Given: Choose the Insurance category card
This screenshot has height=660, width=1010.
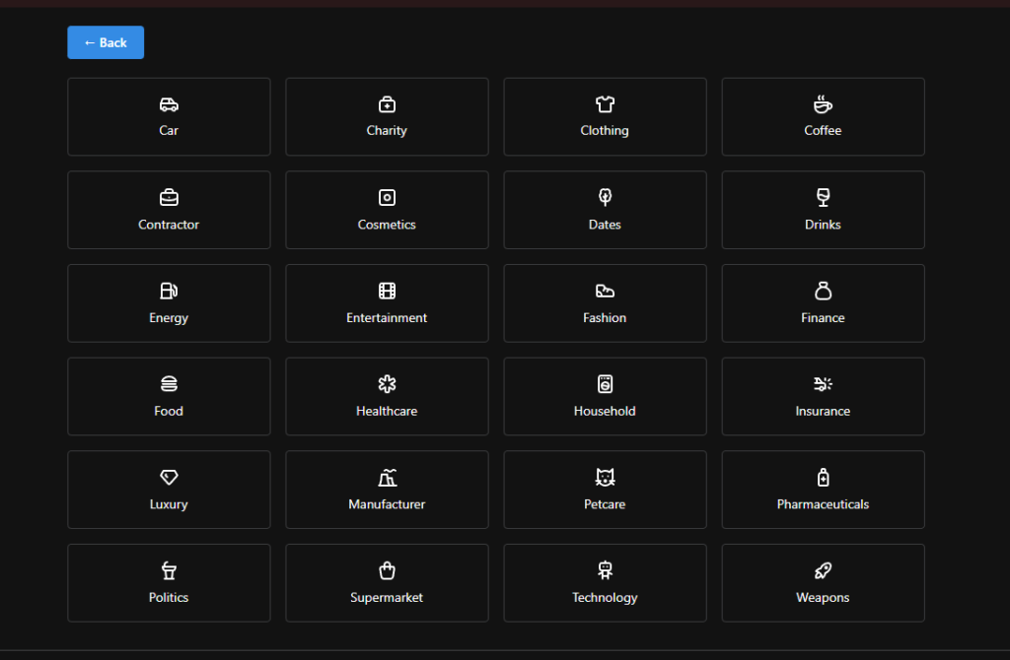Looking at the screenshot, I should [x=823, y=396].
